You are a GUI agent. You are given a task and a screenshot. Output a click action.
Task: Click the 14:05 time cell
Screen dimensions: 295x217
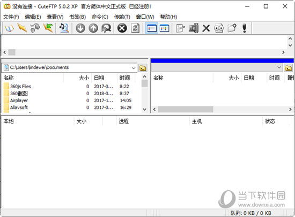126,100
